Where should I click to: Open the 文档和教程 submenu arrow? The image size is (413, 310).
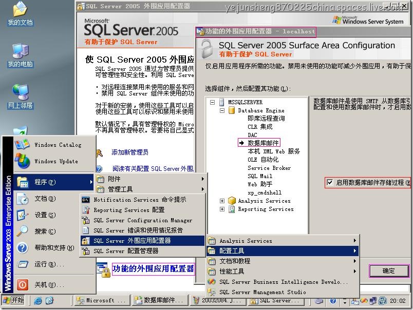pyautogui.click(x=355, y=261)
